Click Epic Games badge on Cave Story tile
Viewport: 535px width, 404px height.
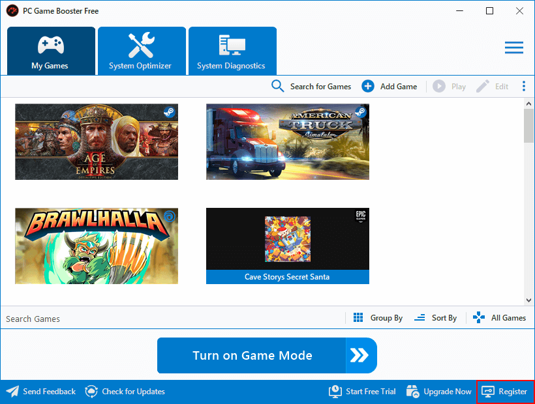click(x=361, y=216)
